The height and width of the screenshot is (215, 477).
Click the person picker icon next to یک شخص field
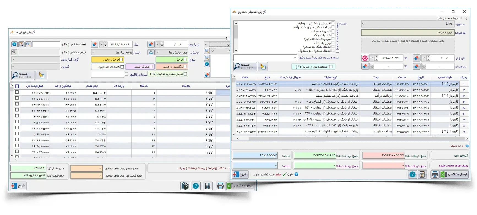click(x=21, y=44)
